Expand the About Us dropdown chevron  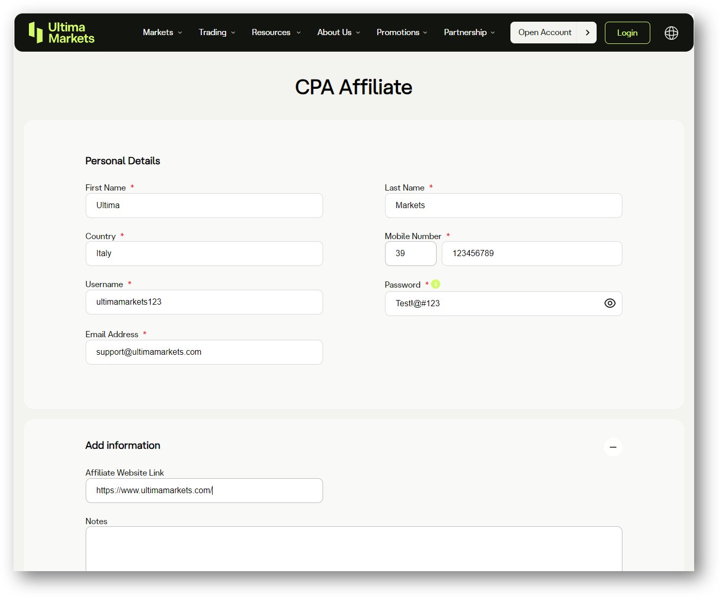click(x=358, y=33)
